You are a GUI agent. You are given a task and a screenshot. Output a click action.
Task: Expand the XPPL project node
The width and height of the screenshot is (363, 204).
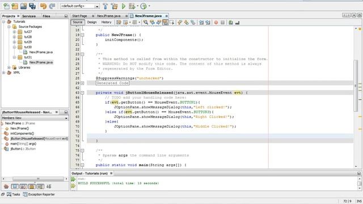pyautogui.click(x=4, y=73)
